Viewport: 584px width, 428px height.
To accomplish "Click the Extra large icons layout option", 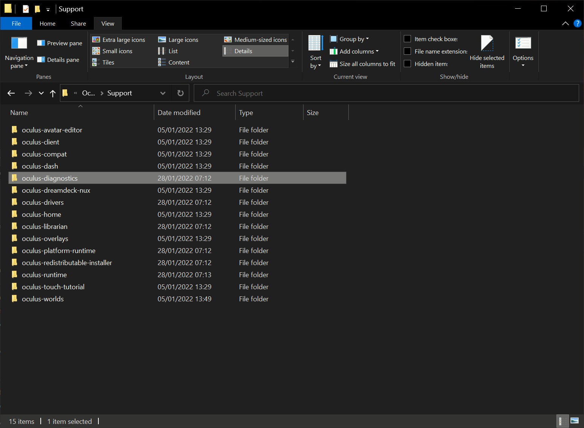I will pyautogui.click(x=119, y=40).
